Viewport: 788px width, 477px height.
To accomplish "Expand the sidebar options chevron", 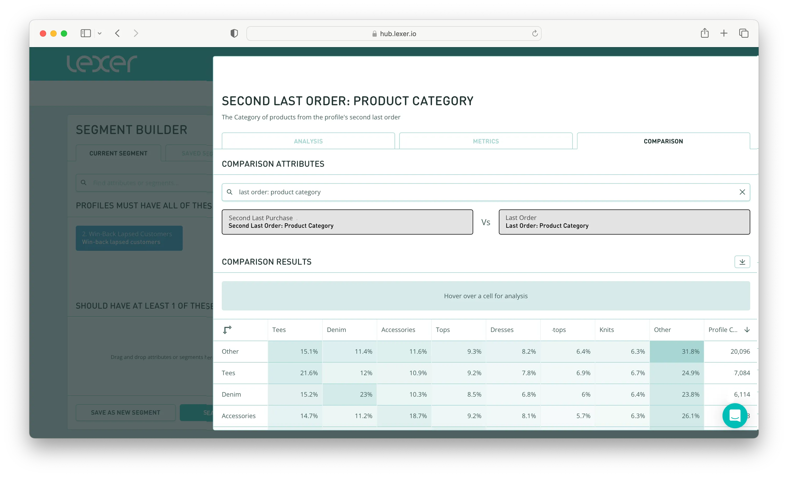I will [99, 33].
